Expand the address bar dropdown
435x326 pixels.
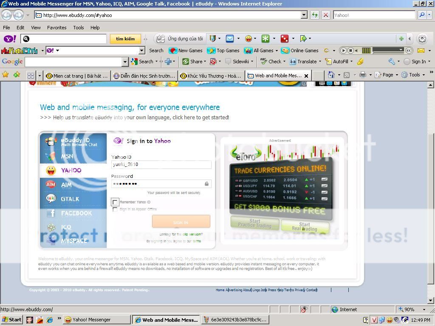(x=304, y=15)
